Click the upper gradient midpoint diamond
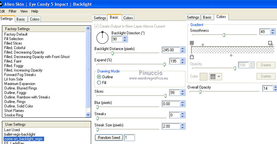This screenshot has height=144, width=277. [x=203, y=45]
